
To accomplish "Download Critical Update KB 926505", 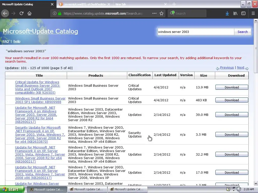I will tap(232, 87).
